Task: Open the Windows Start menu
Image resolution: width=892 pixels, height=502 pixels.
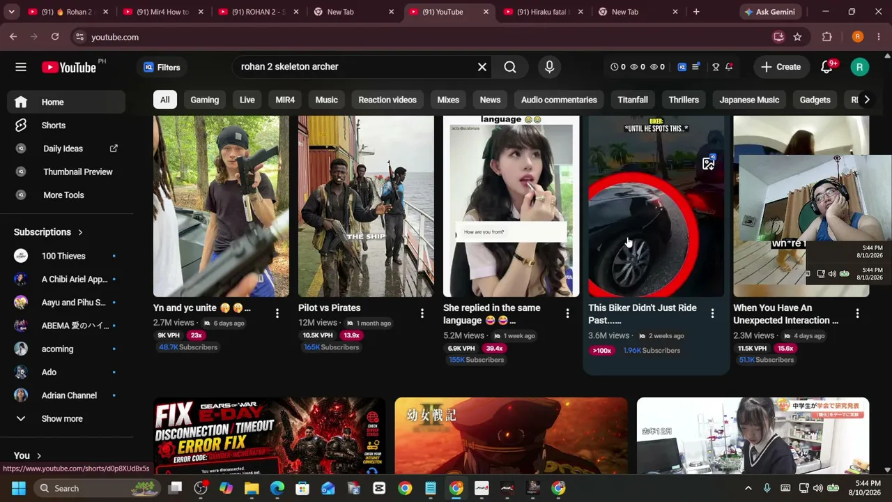Action: point(19,488)
